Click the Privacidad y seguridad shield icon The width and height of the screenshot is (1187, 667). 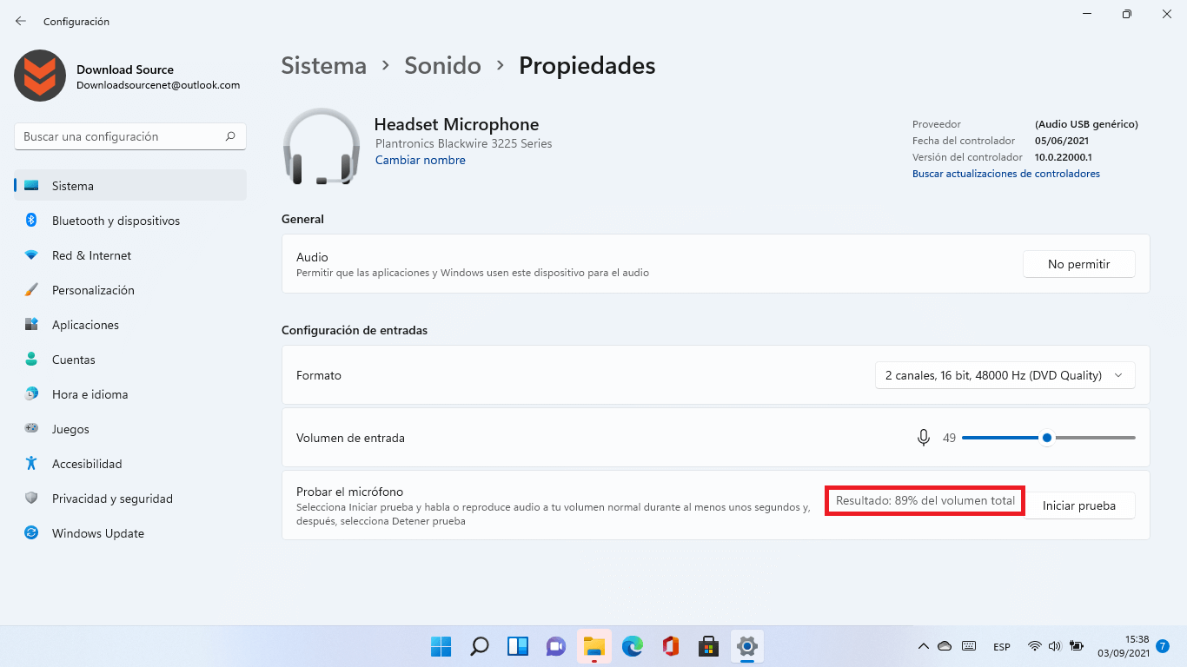click(x=31, y=499)
